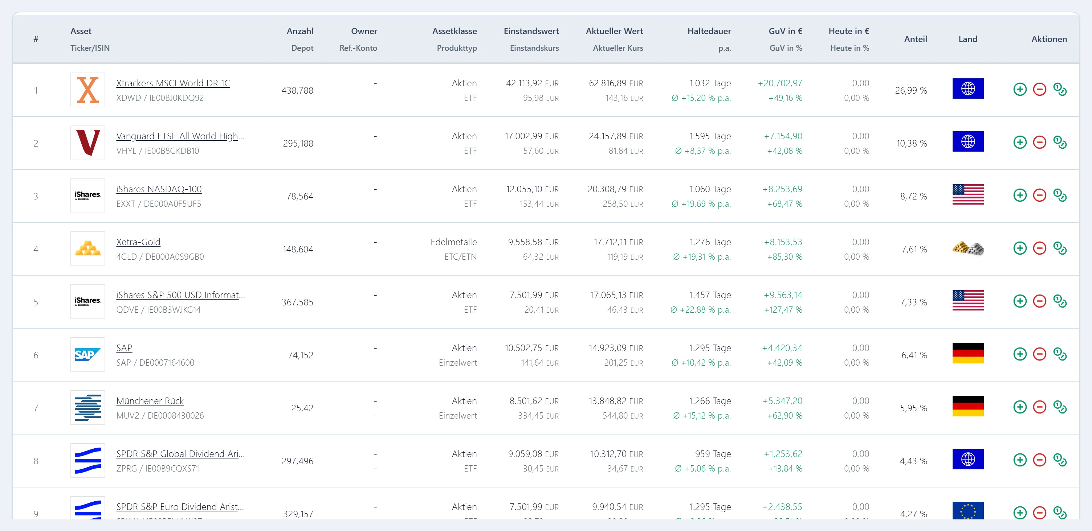Viewport: 1092px width, 531px height.
Task: Click the red minus icon in the Xetra-Gold row
Action: (1039, 248)
